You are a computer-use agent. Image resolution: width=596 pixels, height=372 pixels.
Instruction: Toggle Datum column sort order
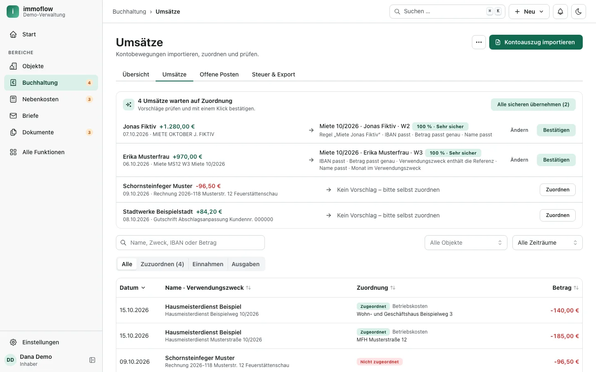(x=132, y=288)
